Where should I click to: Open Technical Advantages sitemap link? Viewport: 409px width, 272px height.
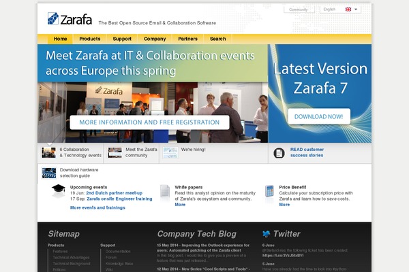click(x=71, y=258)
